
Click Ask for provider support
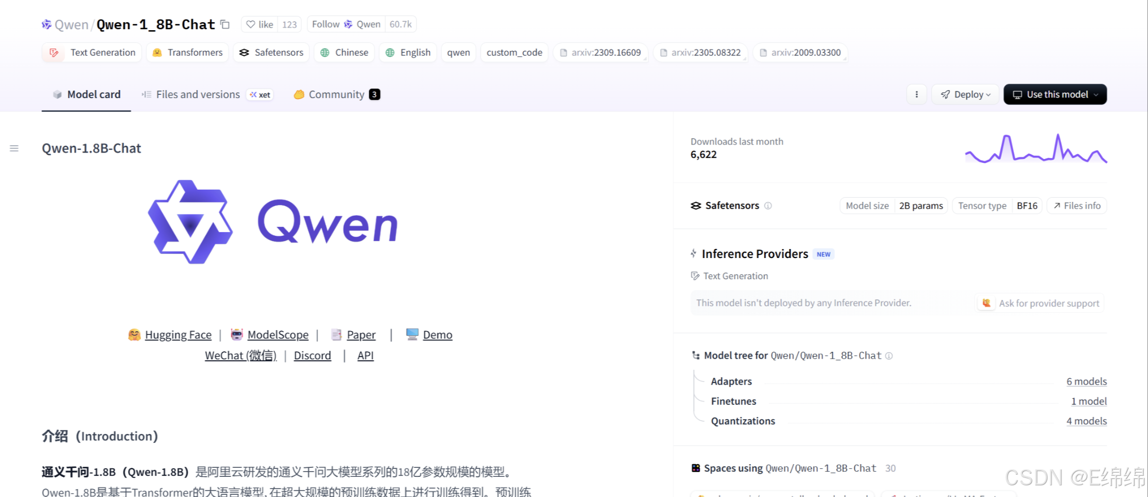point(1040,303)
